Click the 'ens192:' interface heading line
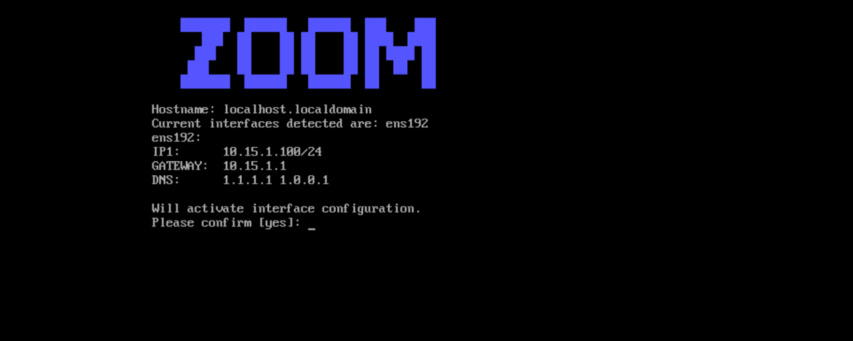This screenshot has height=341, width=853. [x=176, y=138]
